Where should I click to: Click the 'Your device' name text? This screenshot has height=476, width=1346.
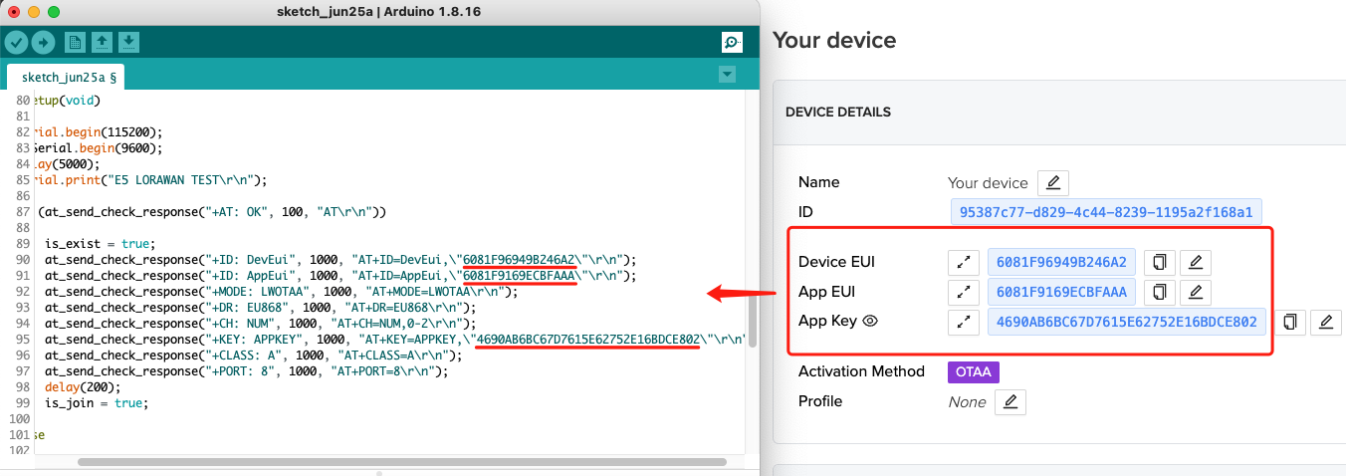click(988, 183)
